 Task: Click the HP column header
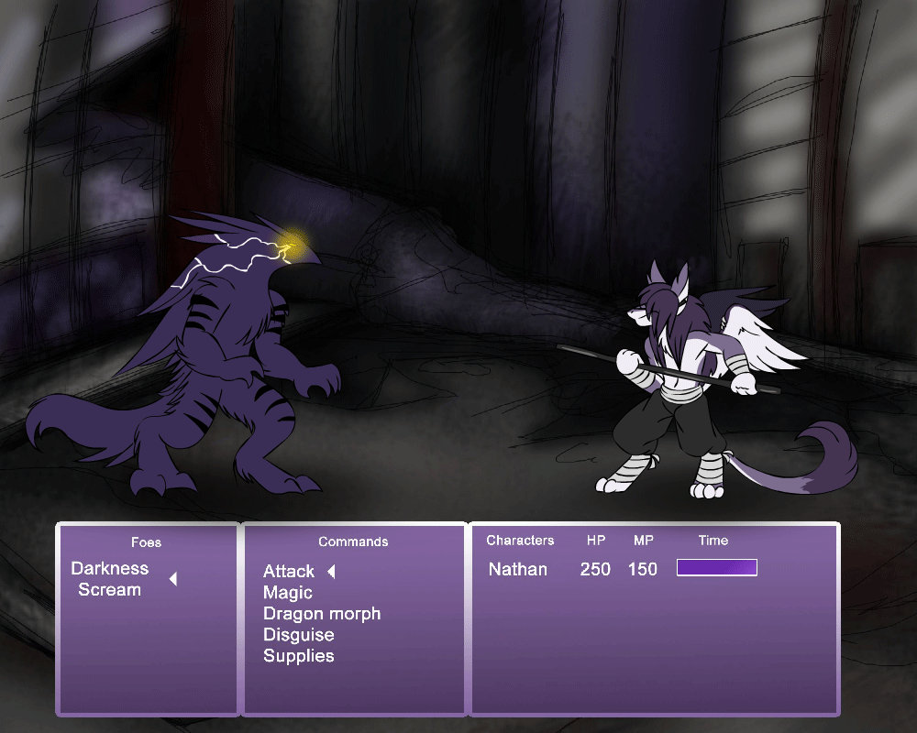click(x=596, y=540)
